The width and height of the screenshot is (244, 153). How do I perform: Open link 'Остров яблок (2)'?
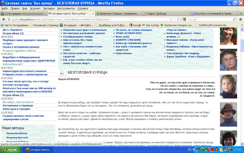pos(13,33)
